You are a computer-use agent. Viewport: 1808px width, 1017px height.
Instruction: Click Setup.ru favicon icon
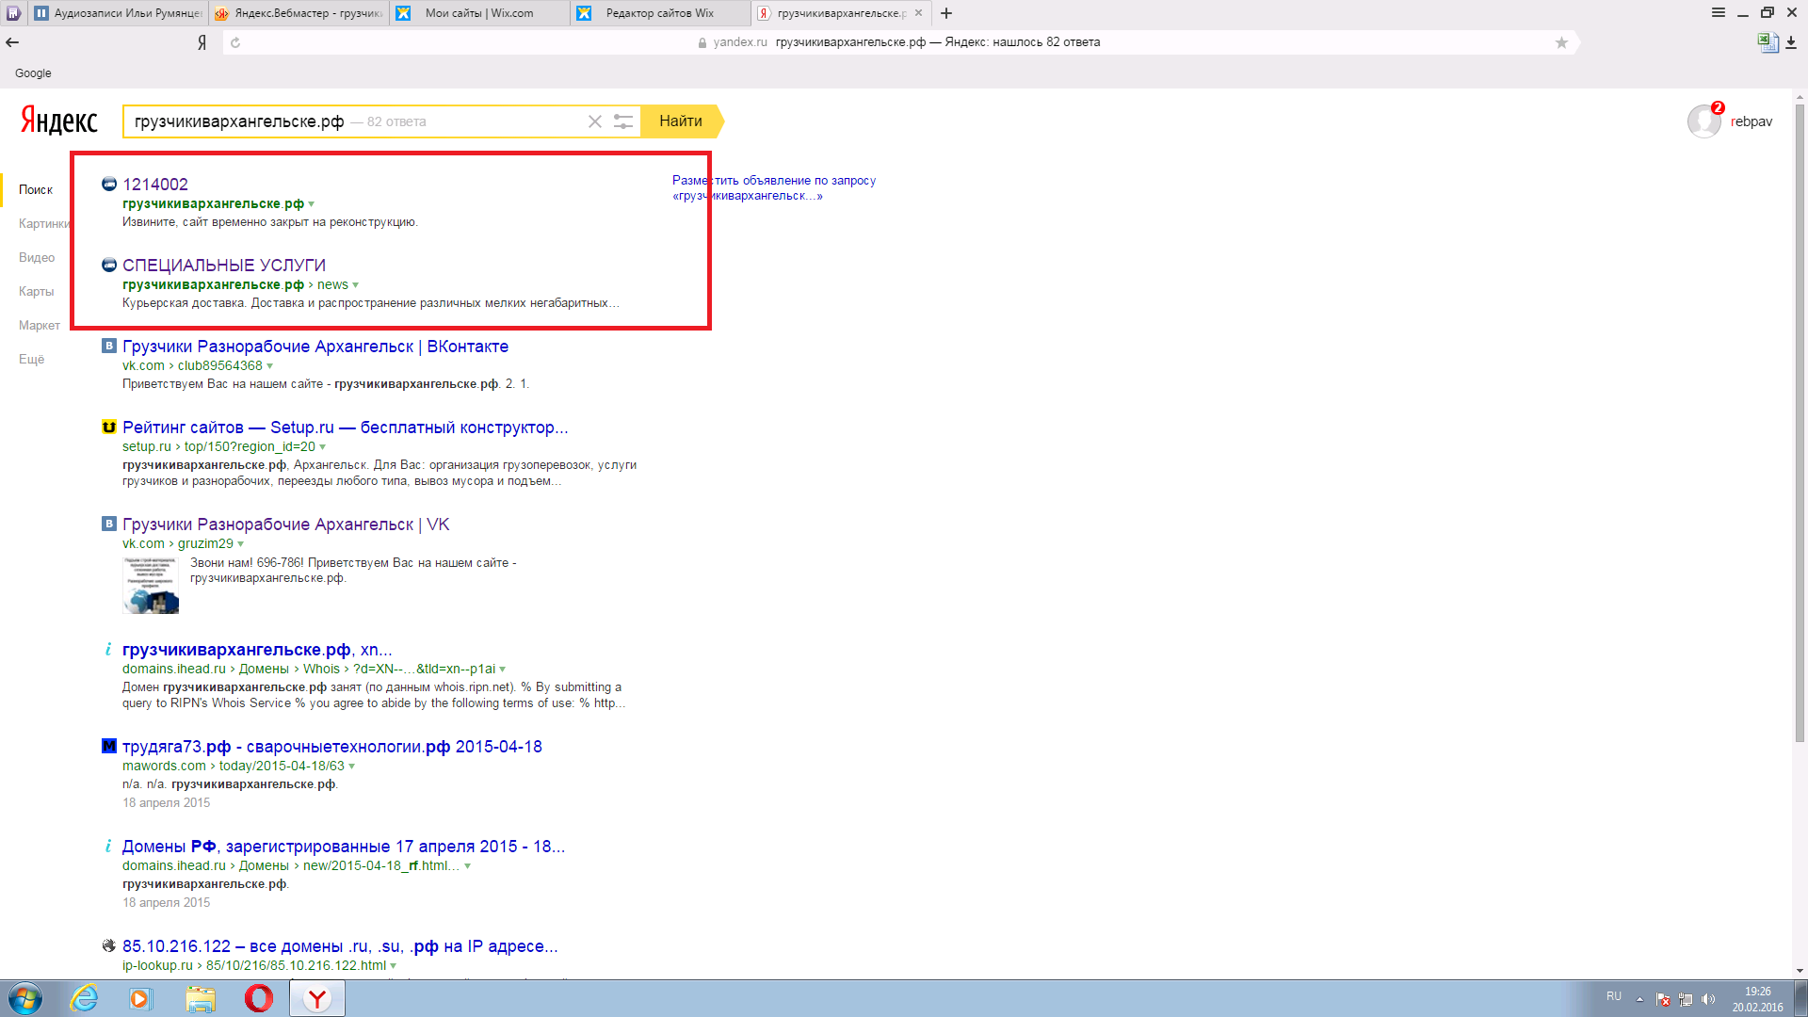(x=109, y=427)
